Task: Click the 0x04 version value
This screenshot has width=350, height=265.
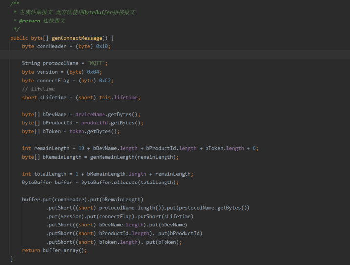Action: point(94,72)
